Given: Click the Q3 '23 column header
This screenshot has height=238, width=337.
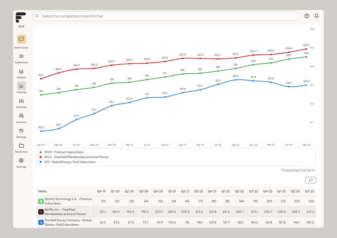Looking at the screenshot, I should click(x=309, y=191).
